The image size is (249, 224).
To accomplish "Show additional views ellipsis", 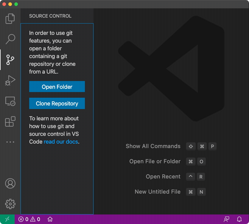I will (x=10, y=142).
